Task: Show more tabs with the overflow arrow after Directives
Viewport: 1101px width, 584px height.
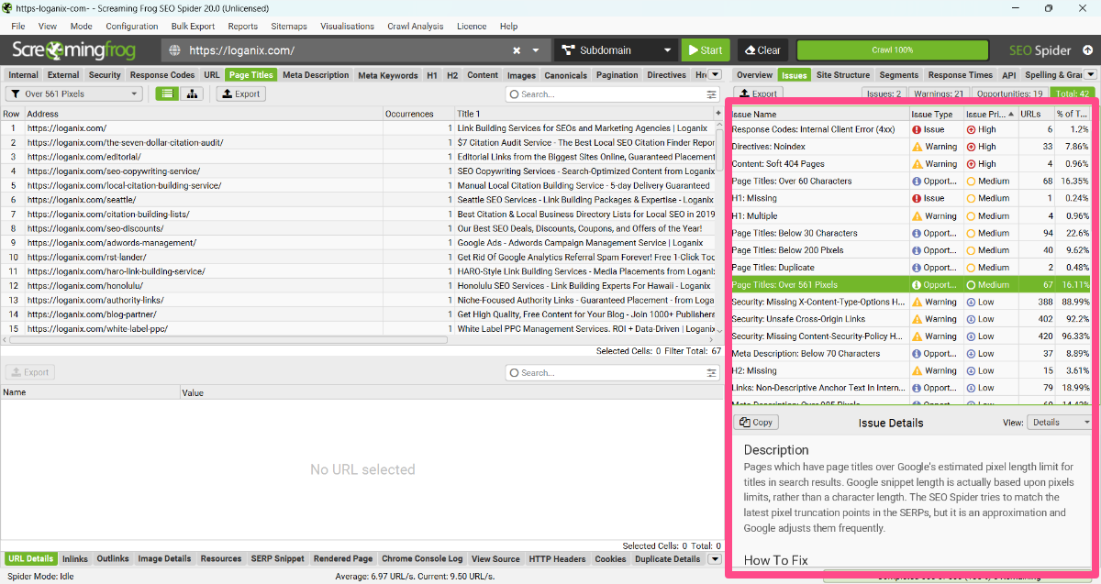Action: 715,75
